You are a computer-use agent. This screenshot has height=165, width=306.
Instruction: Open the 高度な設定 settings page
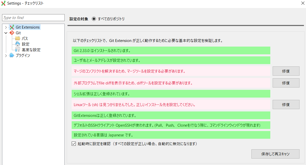tap(31, 50)
